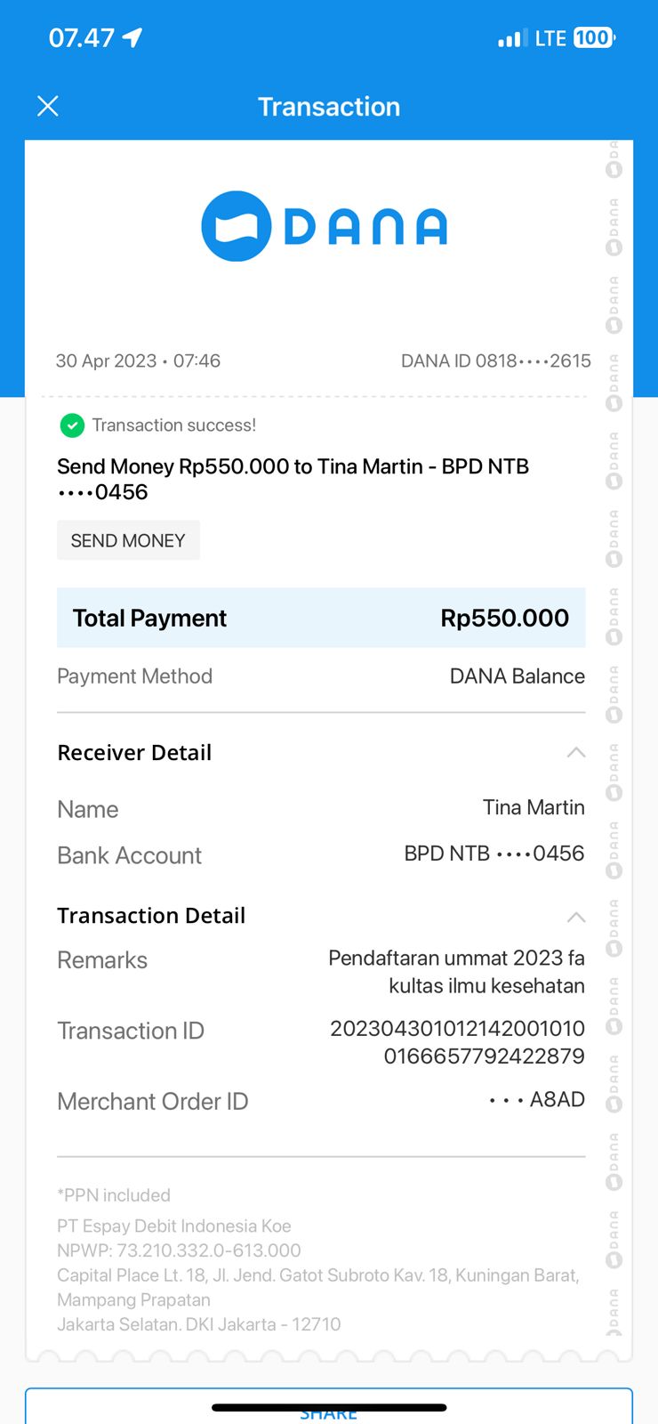Select the DANA ID 0818••••2615 text

[495, 361]
